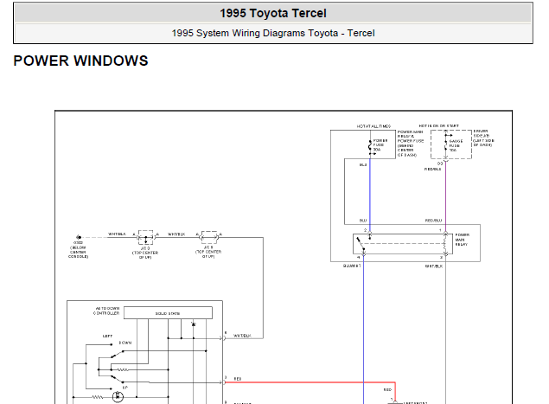Click the BLU/WHT wire label below the relay
The image size is (549, 404).
[x=352, y=266]
